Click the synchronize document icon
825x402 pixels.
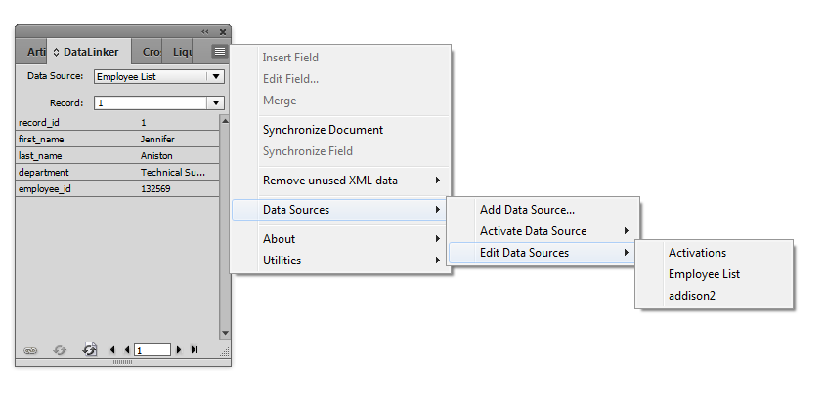(x=90, y=350)
